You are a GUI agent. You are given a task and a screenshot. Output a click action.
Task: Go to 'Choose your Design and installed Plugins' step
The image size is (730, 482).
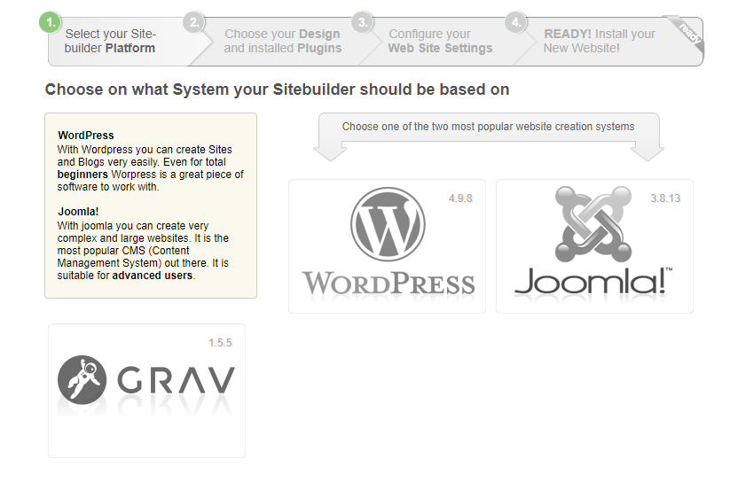tap(282, 41)
